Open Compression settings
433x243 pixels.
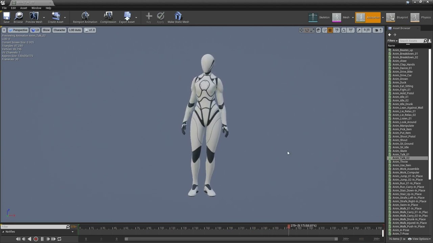pos(108,18)
